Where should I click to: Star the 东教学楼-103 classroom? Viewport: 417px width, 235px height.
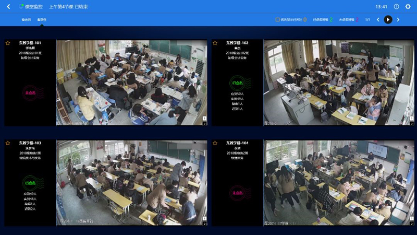[8, 143]
